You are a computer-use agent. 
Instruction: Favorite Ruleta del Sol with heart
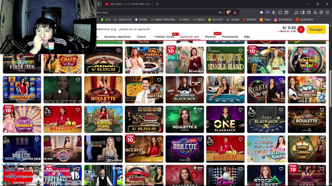pyautogui.click(x=281, y=80)
